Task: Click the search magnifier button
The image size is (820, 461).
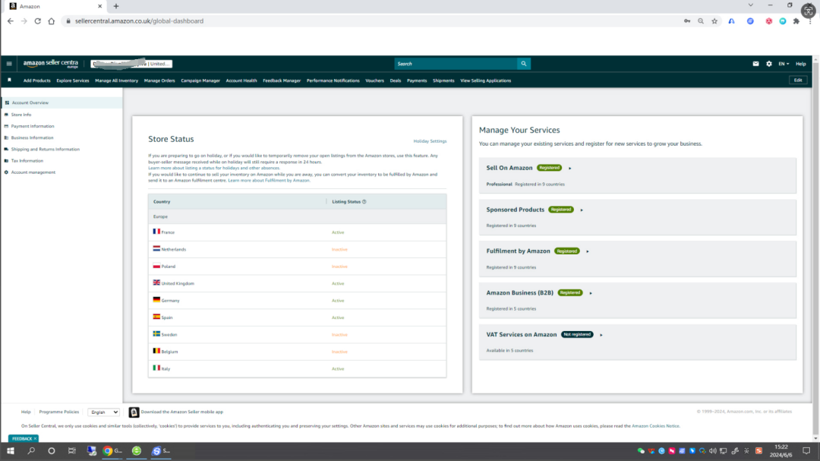Action: pyautogui.click(x=523, y=64)
